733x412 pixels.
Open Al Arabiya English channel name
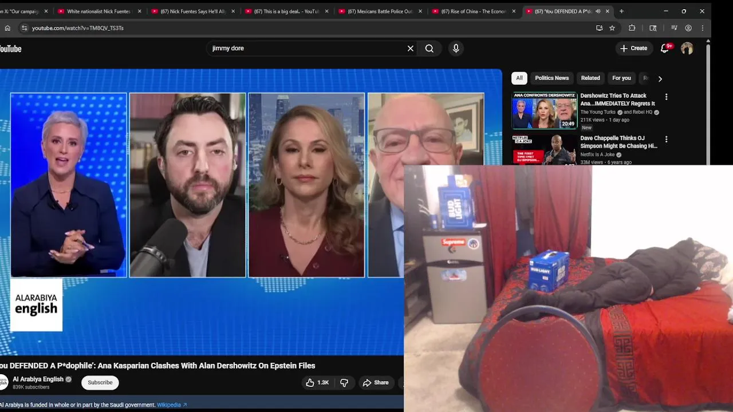coord(38,379)
